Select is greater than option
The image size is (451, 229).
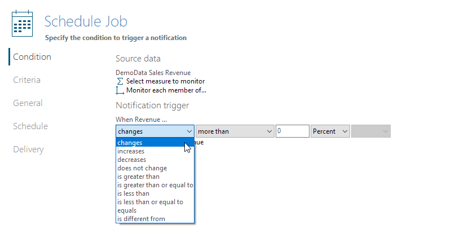(x=155, y=177)
